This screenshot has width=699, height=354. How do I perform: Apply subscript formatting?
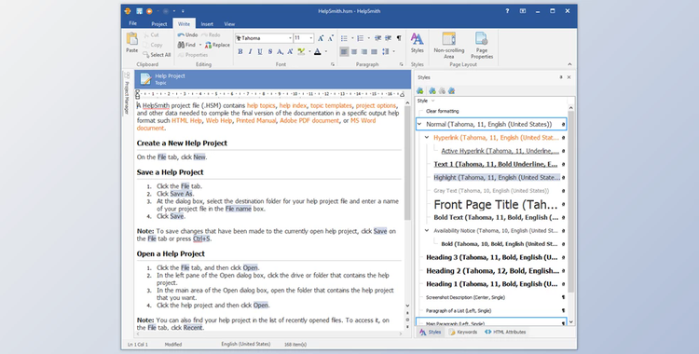(x=280, y=52)
